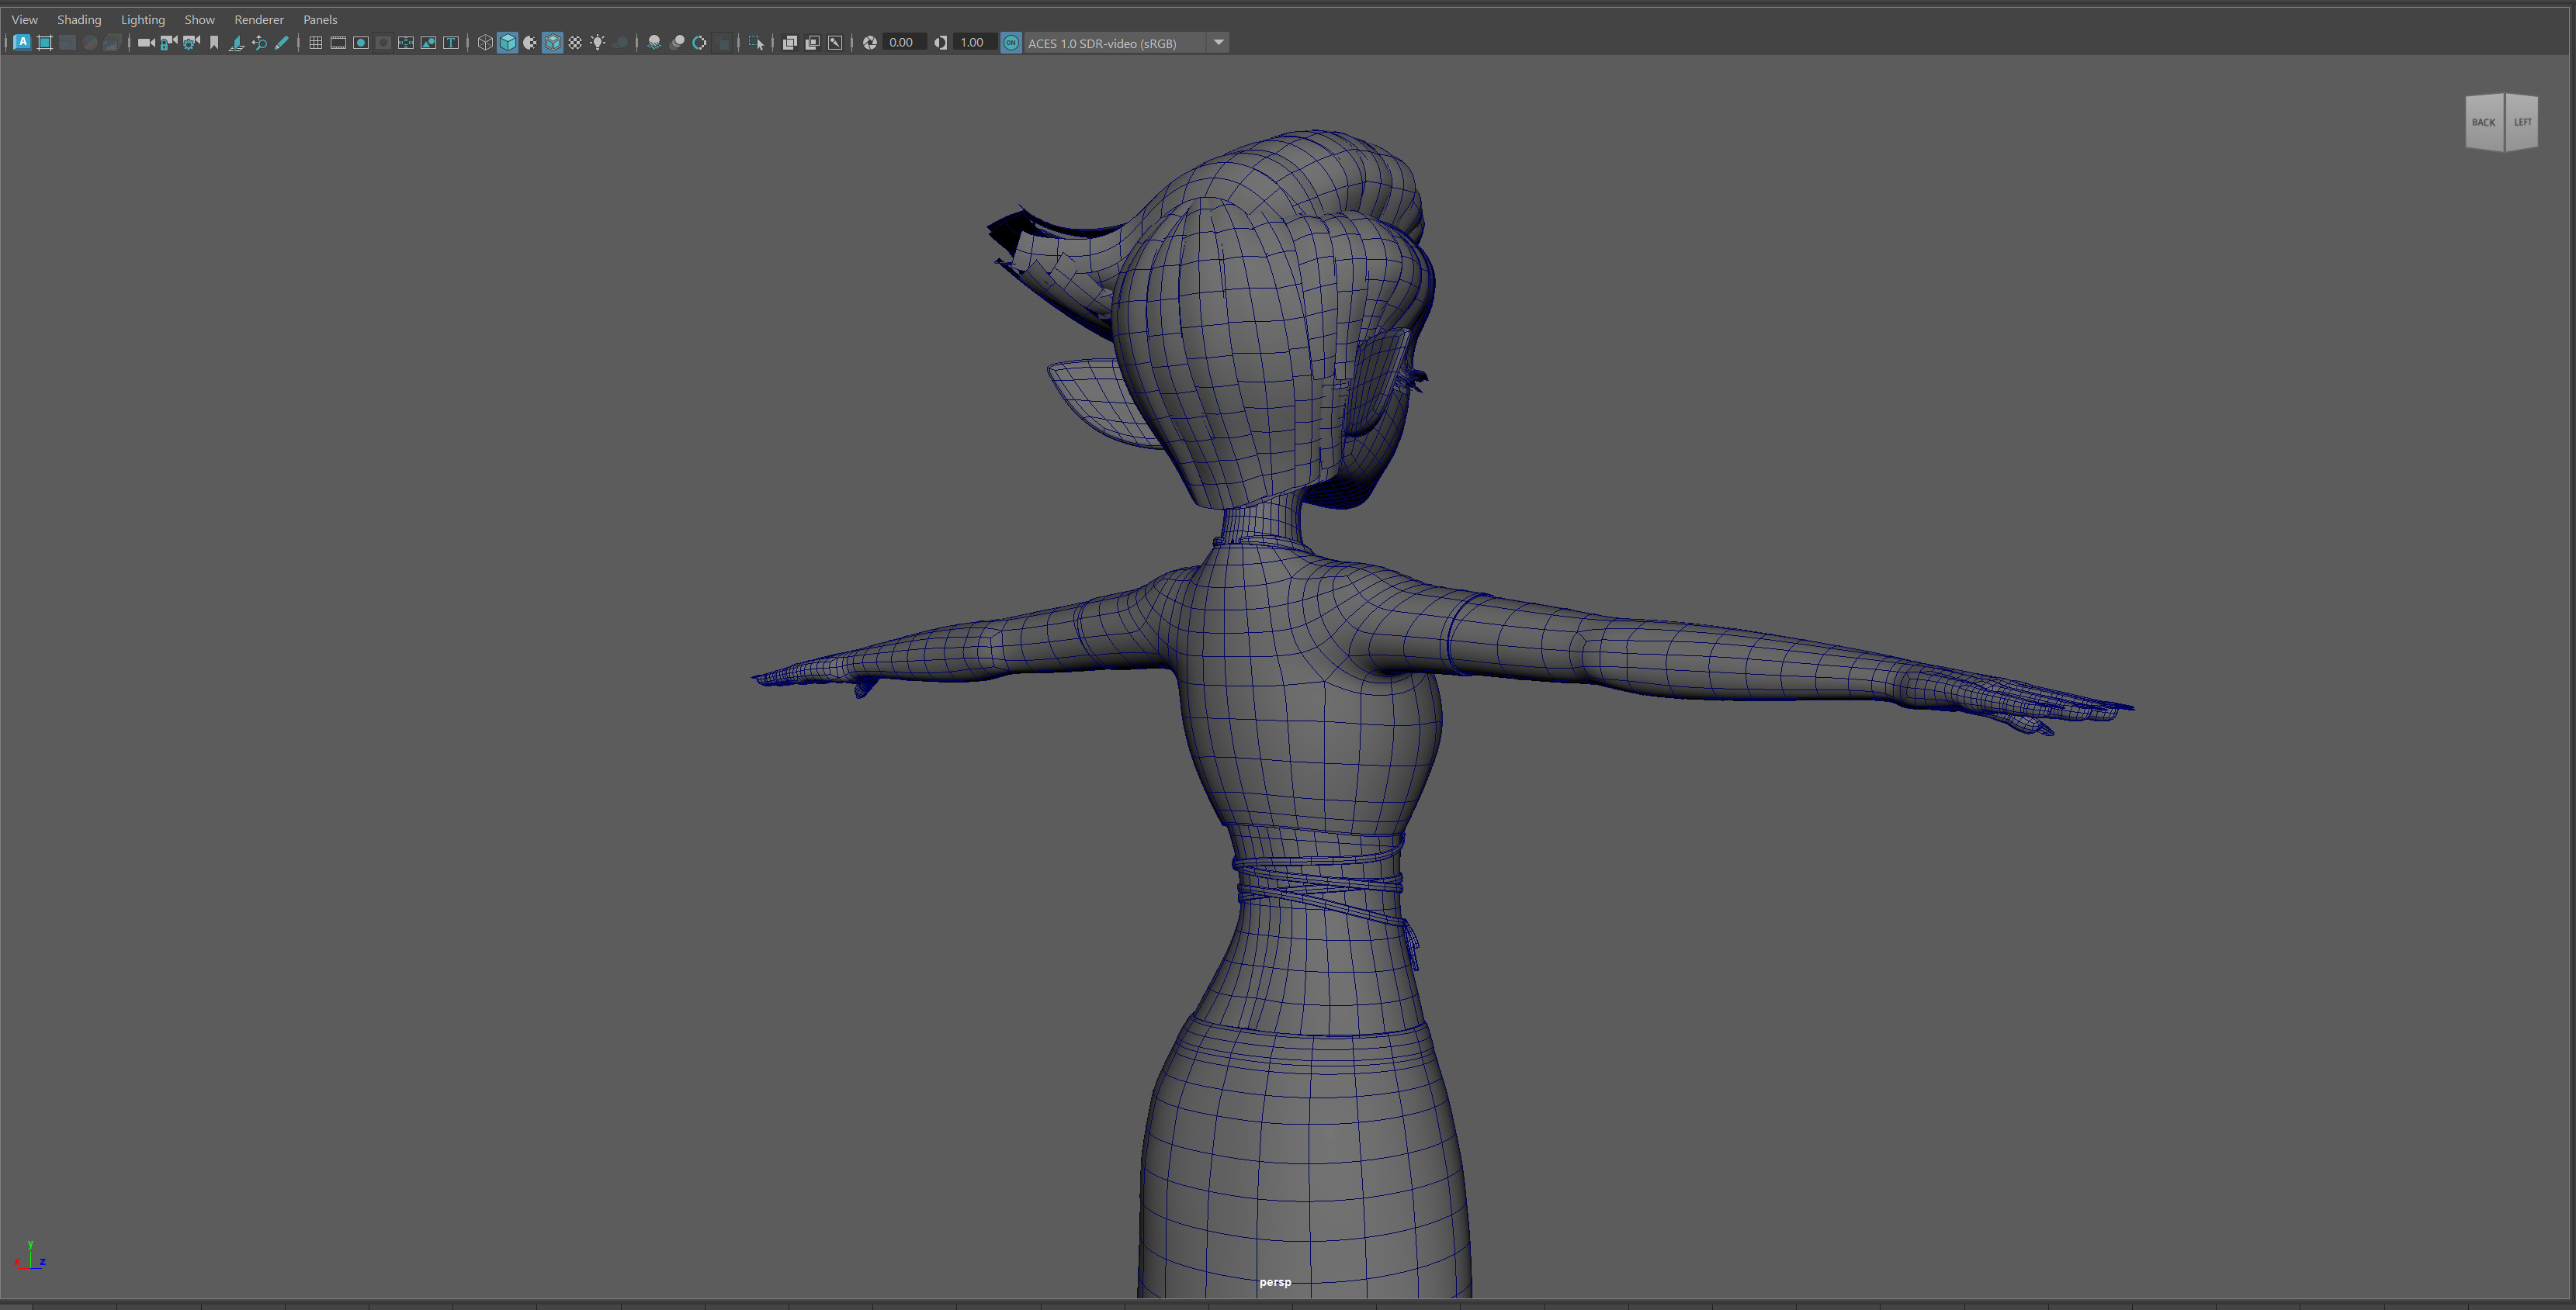The image size is (2576, 1310).
Task: Click the Select Camera icon
Action: (146, 43)
